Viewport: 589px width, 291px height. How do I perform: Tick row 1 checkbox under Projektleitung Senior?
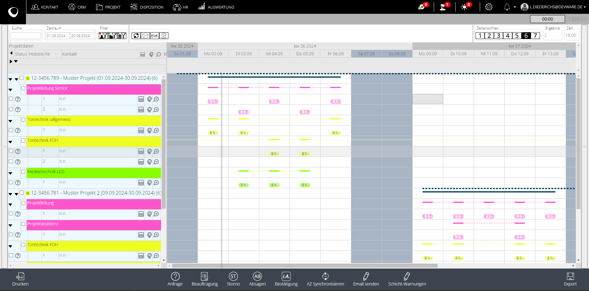click(11, 99)
